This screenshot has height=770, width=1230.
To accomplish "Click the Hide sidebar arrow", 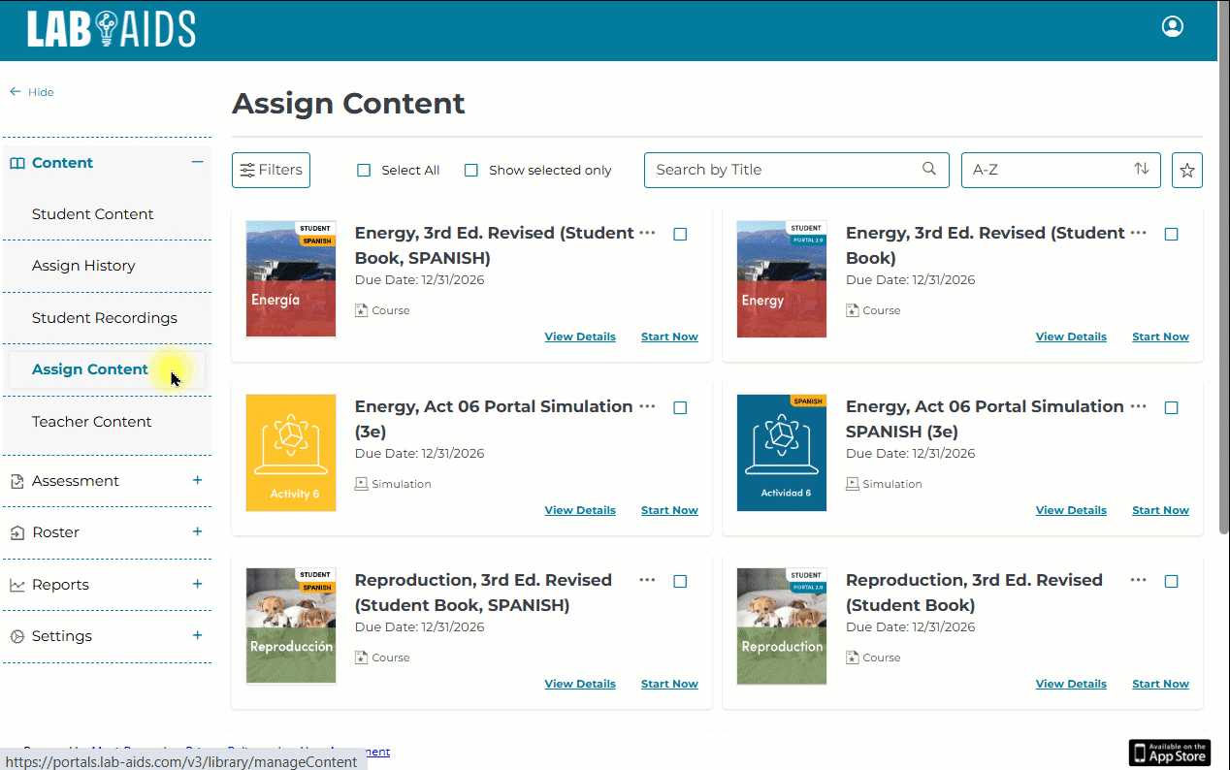I will tap(16, 92).
